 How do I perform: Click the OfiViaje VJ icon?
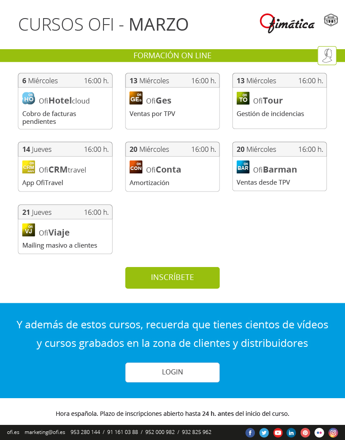point(28,230)
